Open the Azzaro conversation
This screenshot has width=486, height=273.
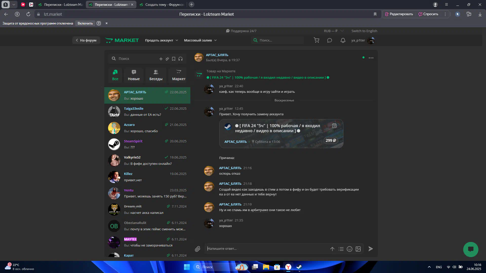[x=147, y=128]
